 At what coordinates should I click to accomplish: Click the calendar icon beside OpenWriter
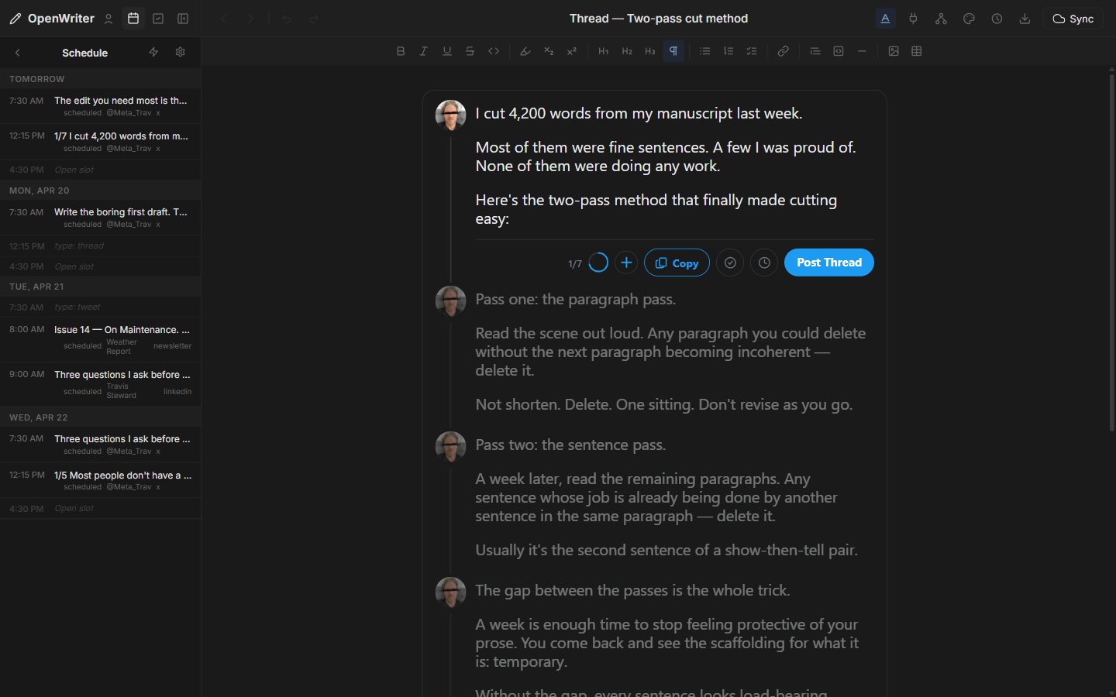pyautogui.click(x=133, y=18)
